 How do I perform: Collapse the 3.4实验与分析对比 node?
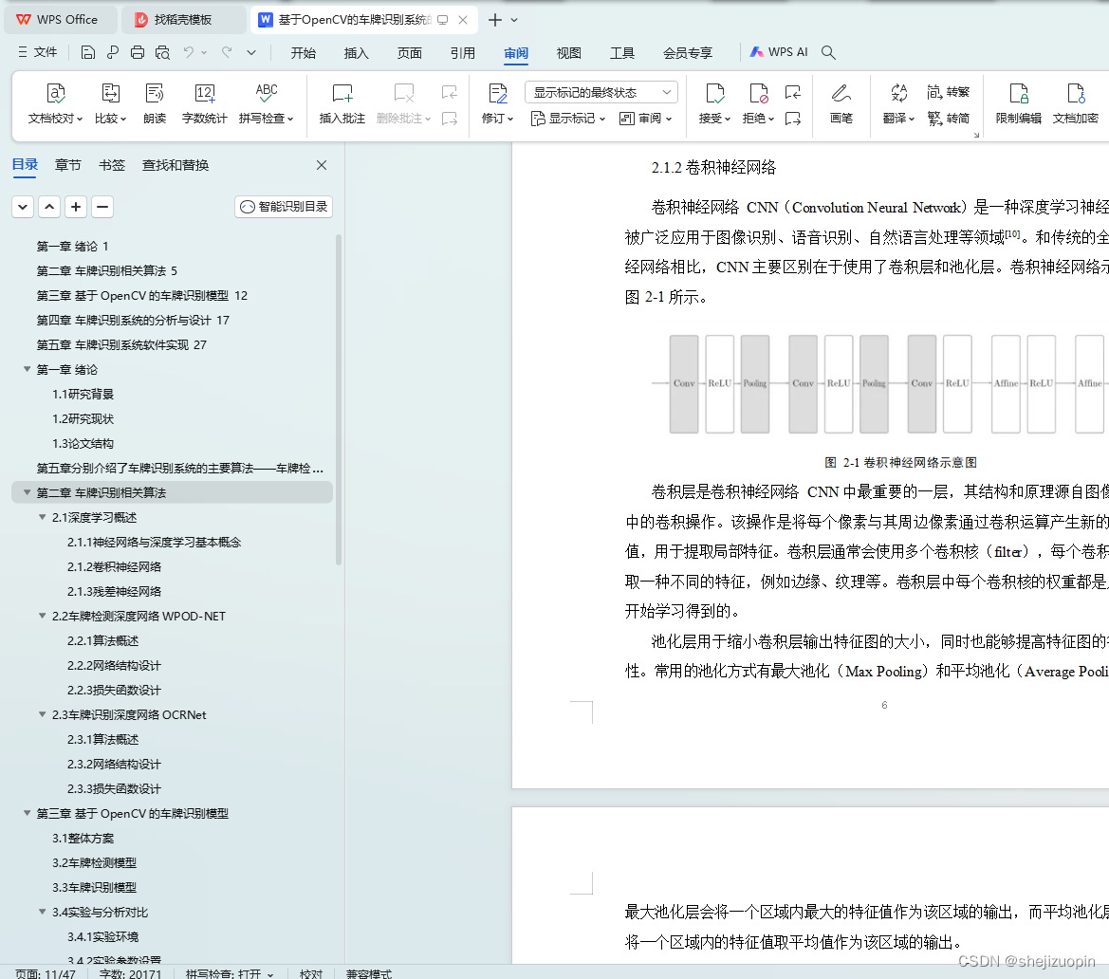pyautogui.click(x=43, y=912)
